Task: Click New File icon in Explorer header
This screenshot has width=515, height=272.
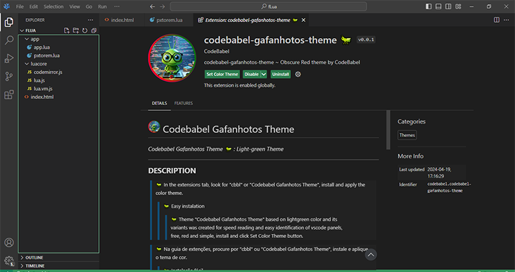Action: (67, 31)
